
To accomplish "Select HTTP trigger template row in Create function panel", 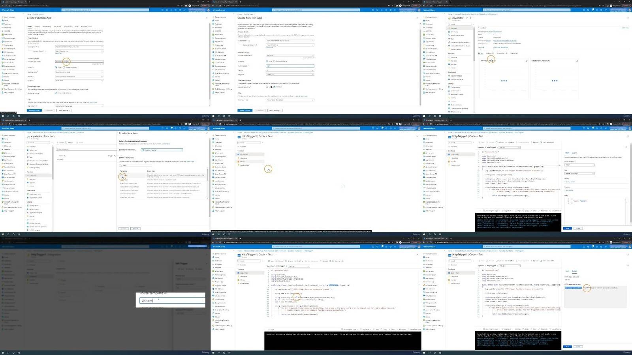I will point(163,176).
